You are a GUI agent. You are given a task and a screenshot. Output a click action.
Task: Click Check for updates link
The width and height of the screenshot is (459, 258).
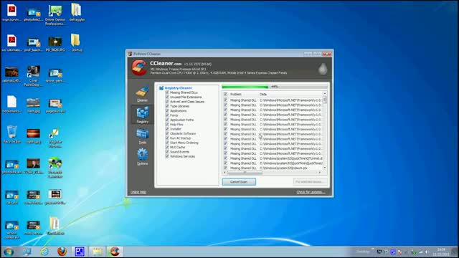coord(311,192)
